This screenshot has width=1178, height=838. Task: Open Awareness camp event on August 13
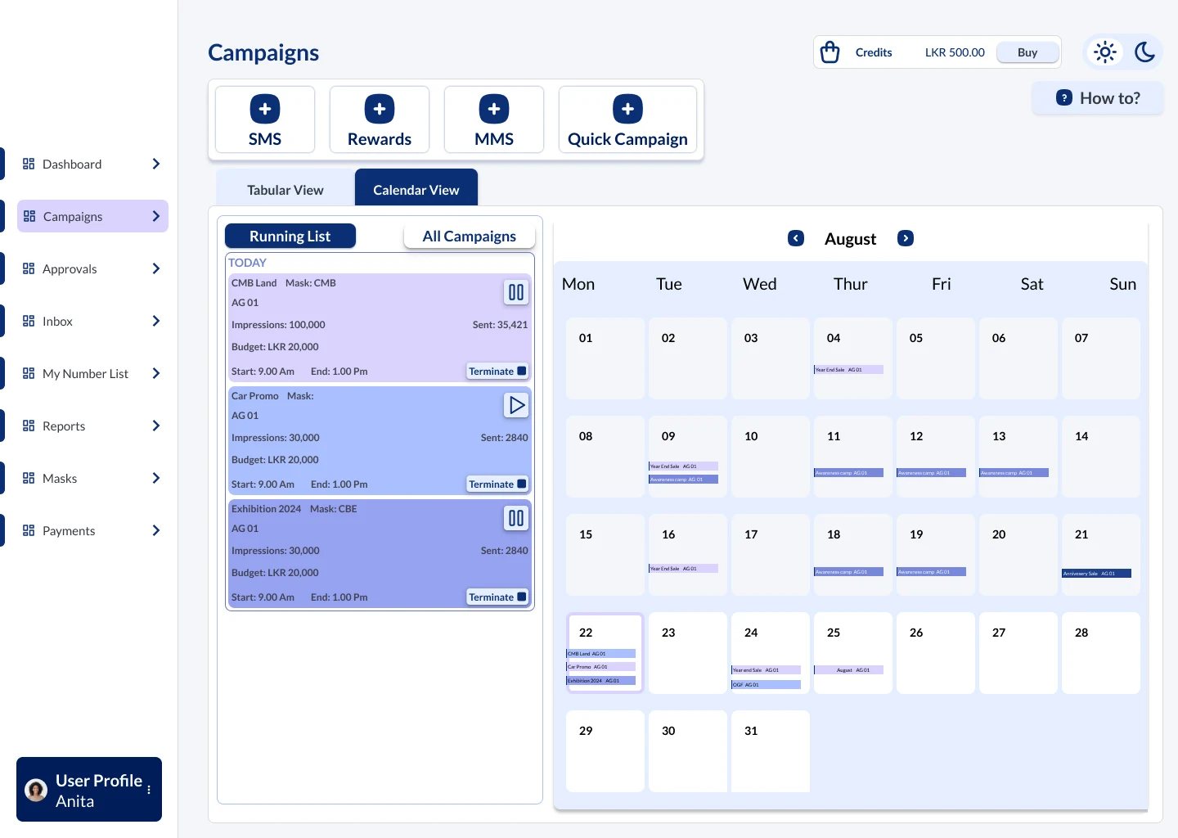pyautogui.click(x=1014, y=473)
